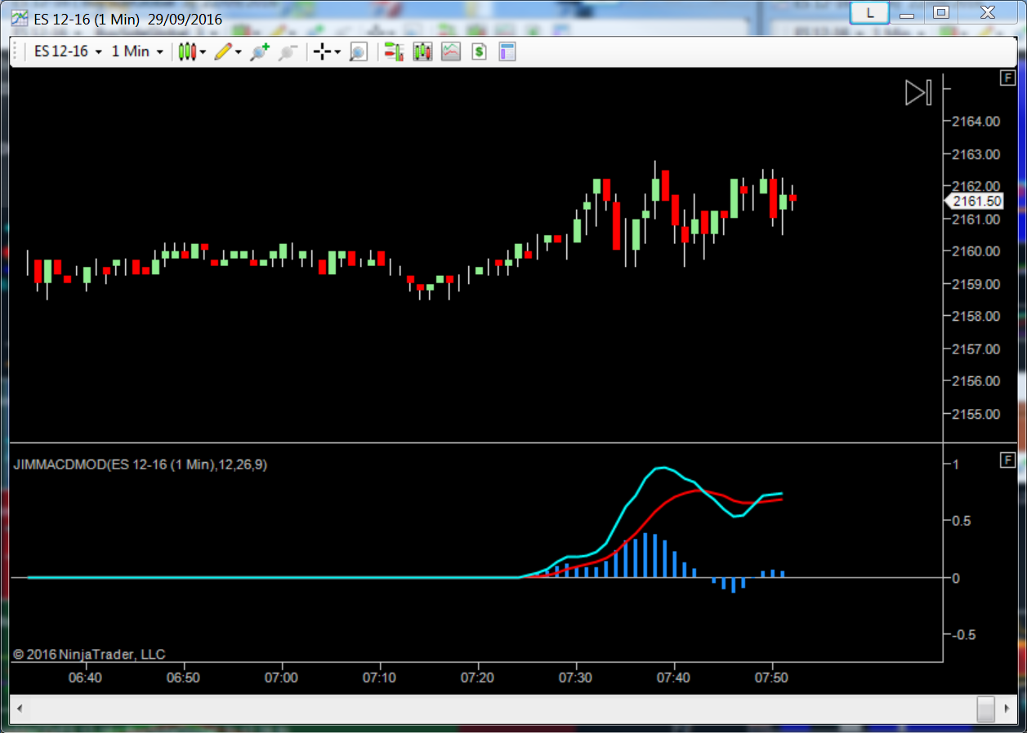Click the zoom in magnifier icon

click(x=260, y=52)
